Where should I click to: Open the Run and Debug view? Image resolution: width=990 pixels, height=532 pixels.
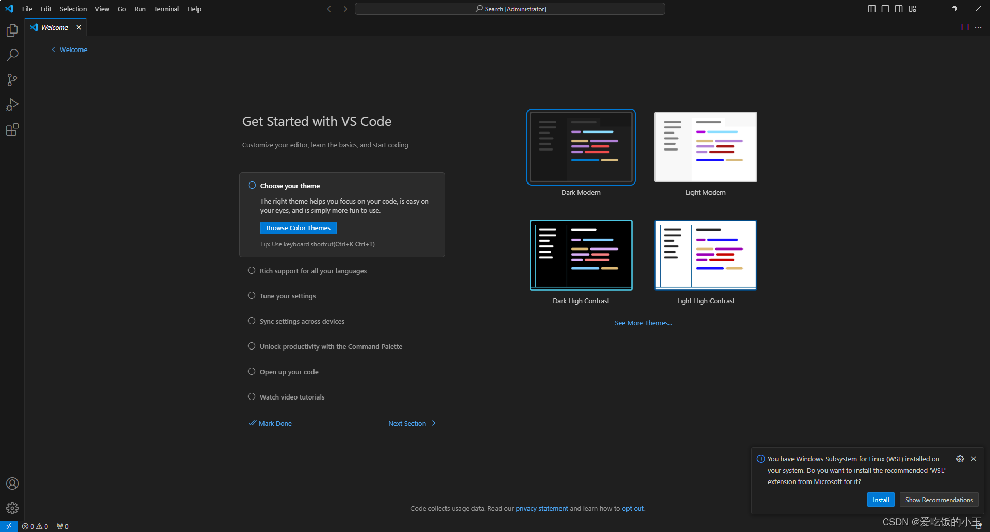point(12,105)
